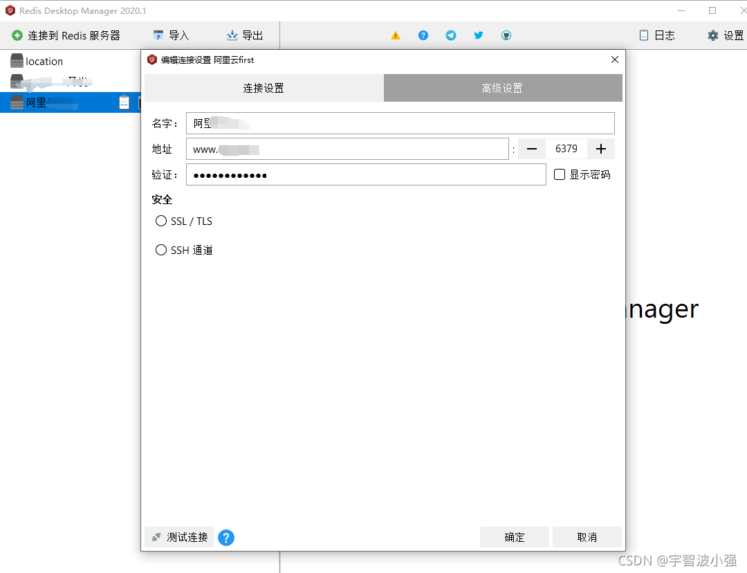
Task: Maximize the Redis Desktop Manager window
Action: [x=712, y=10]
